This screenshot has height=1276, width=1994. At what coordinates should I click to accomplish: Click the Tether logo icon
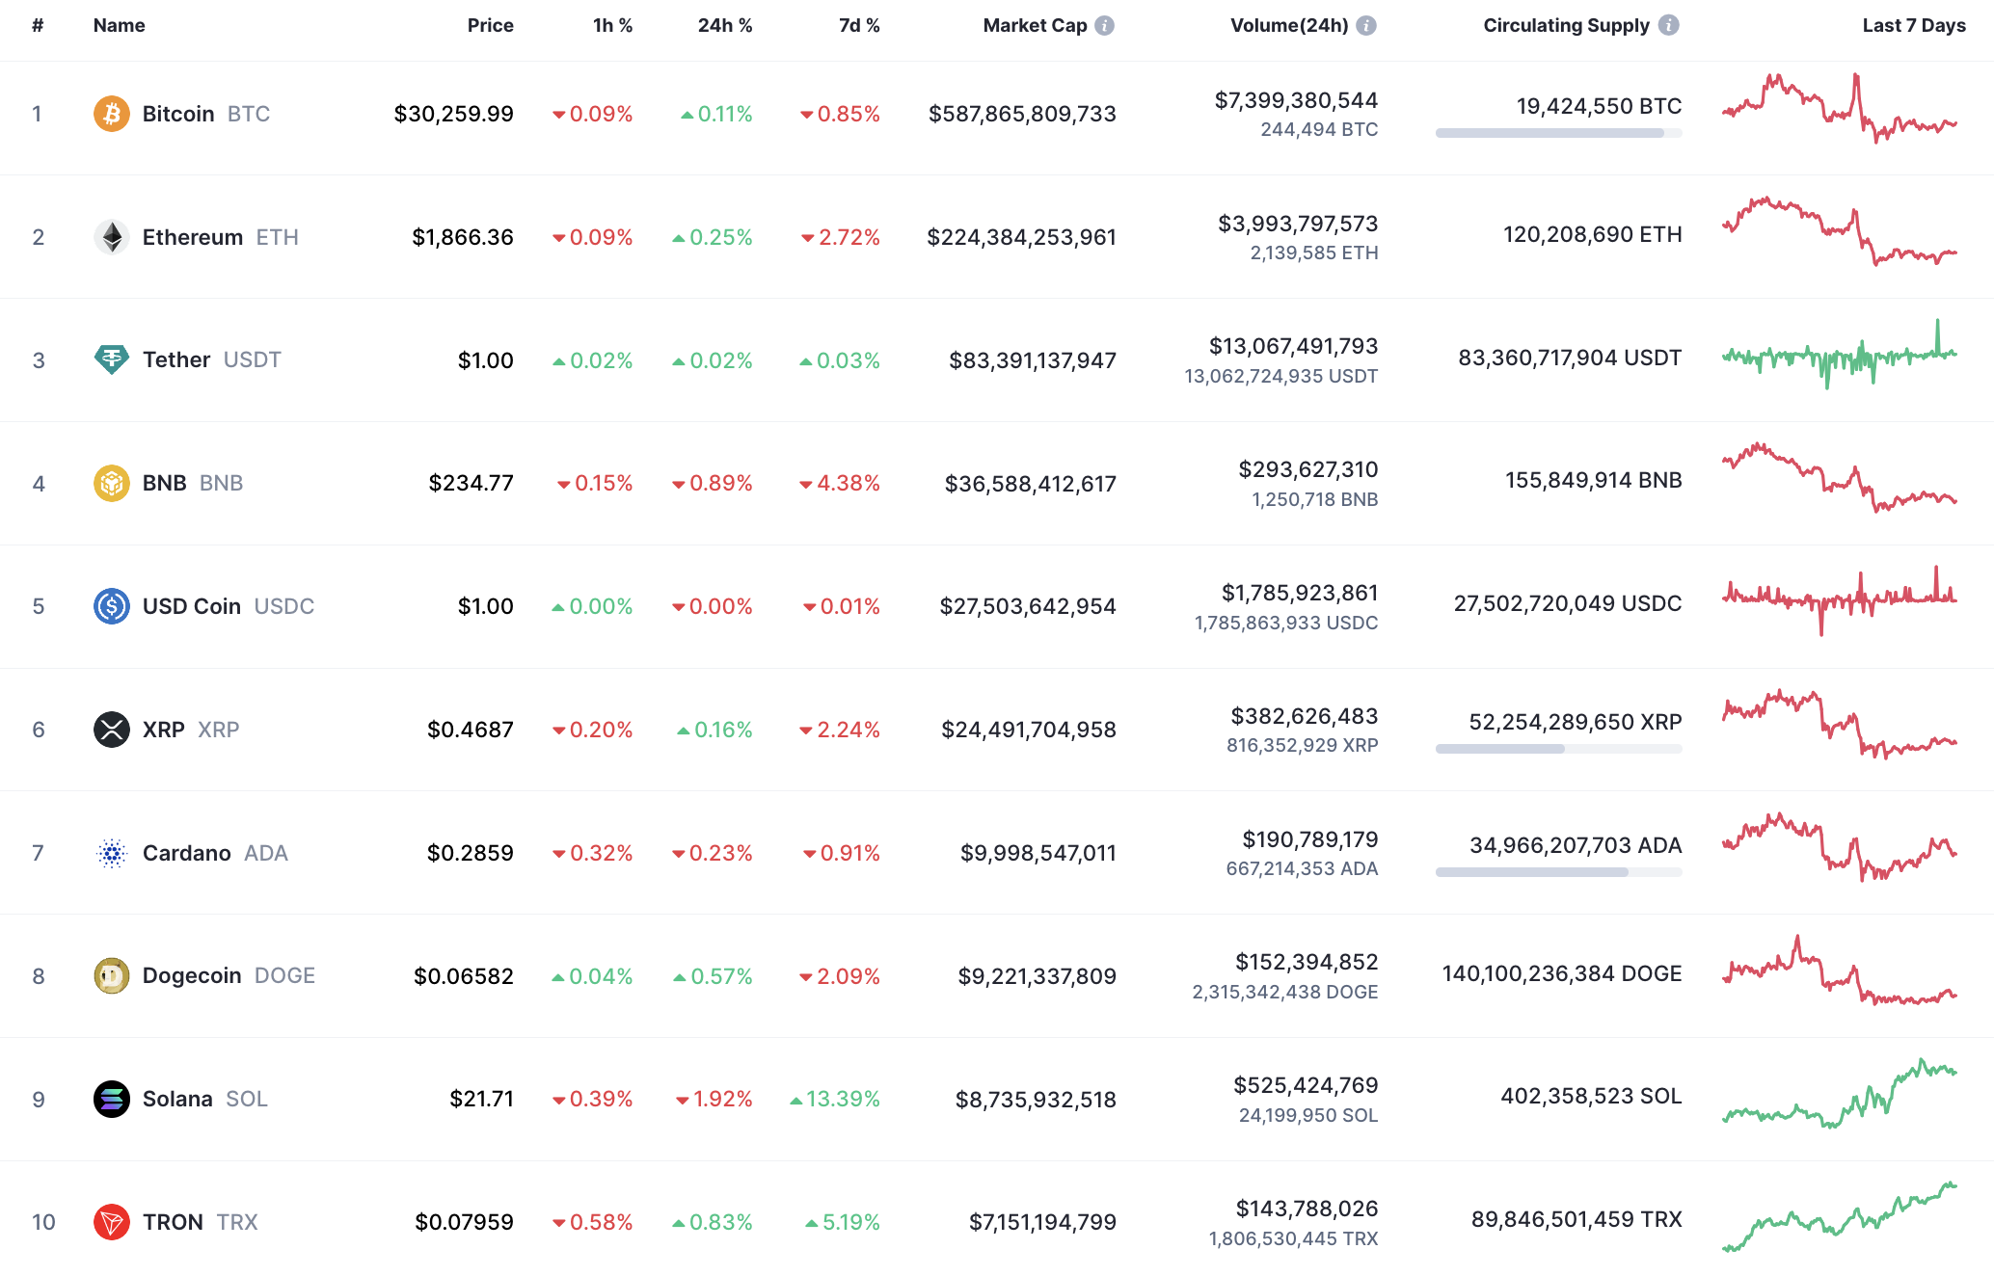112,359
